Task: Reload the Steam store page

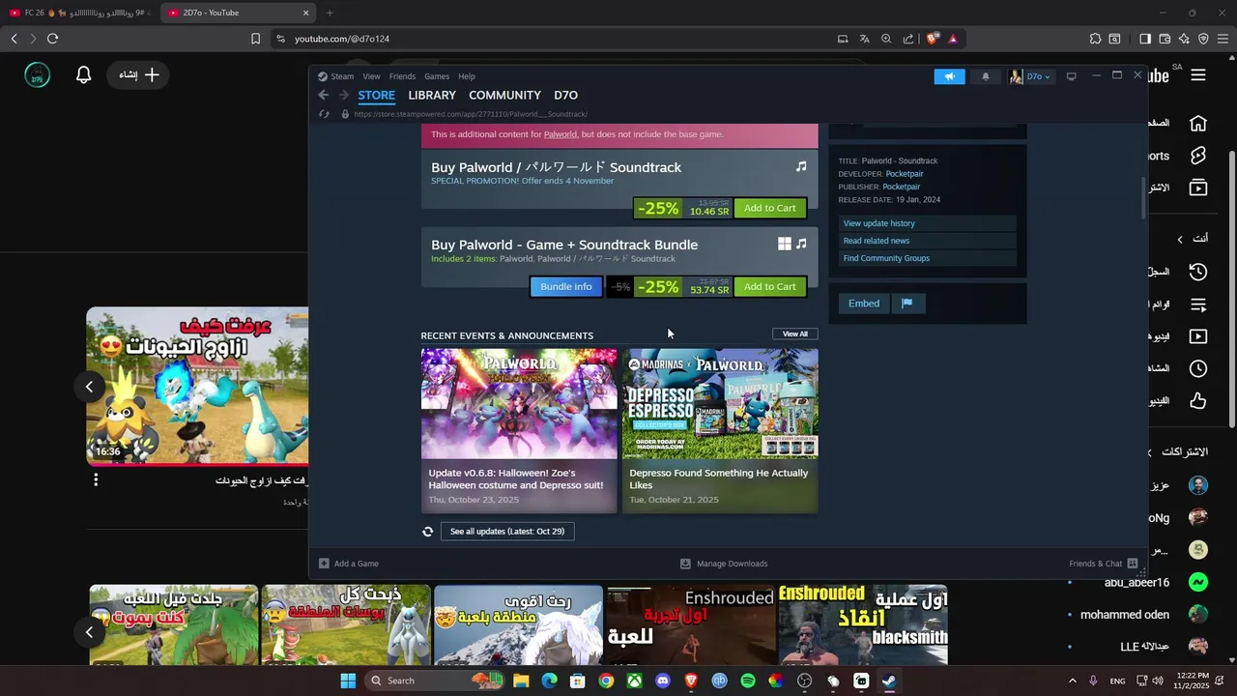Action: pyautogui.click(x=325, y=114)
